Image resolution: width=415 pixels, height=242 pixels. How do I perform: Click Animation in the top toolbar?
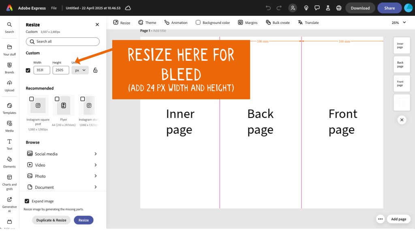point(176,23)
